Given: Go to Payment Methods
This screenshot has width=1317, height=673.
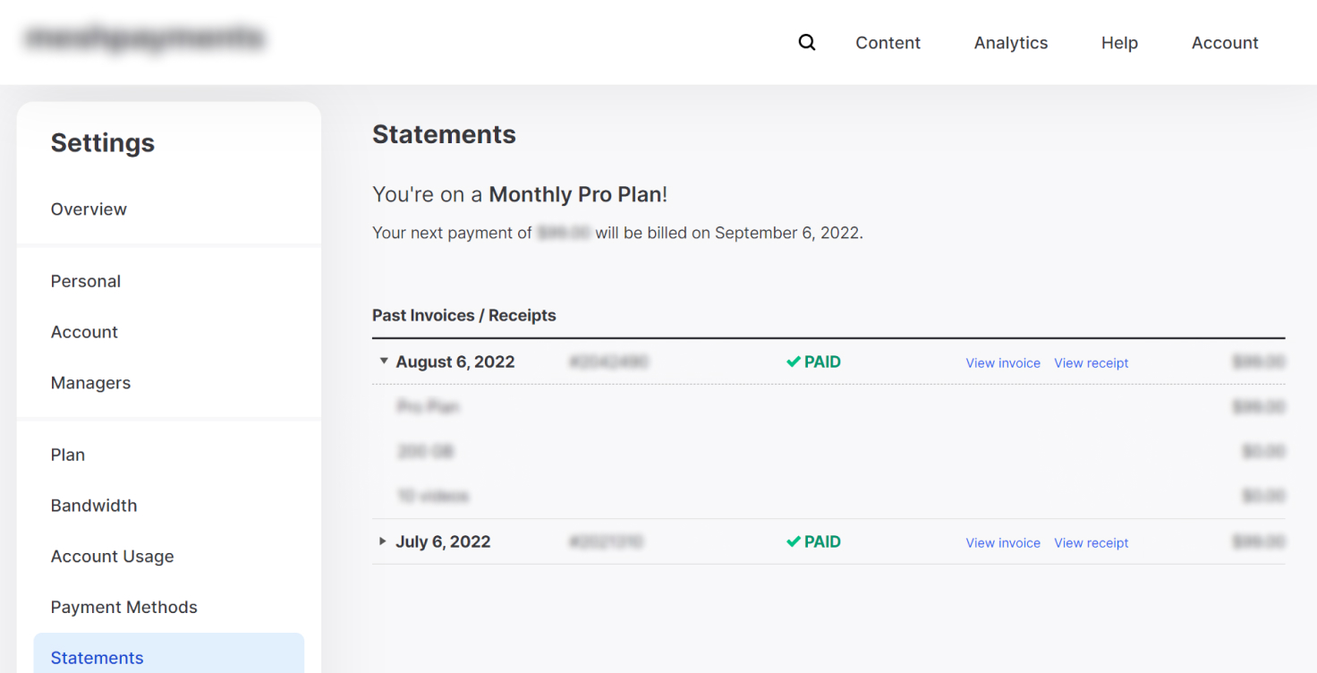Looking at the screenshot, I should click(x=123, y=608).
